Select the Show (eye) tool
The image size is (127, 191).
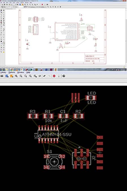pyautogui.click(x=4, y=10)
